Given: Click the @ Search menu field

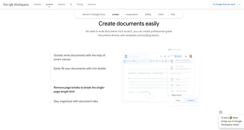Looking at the screenshot, I should tap(175, 50).
